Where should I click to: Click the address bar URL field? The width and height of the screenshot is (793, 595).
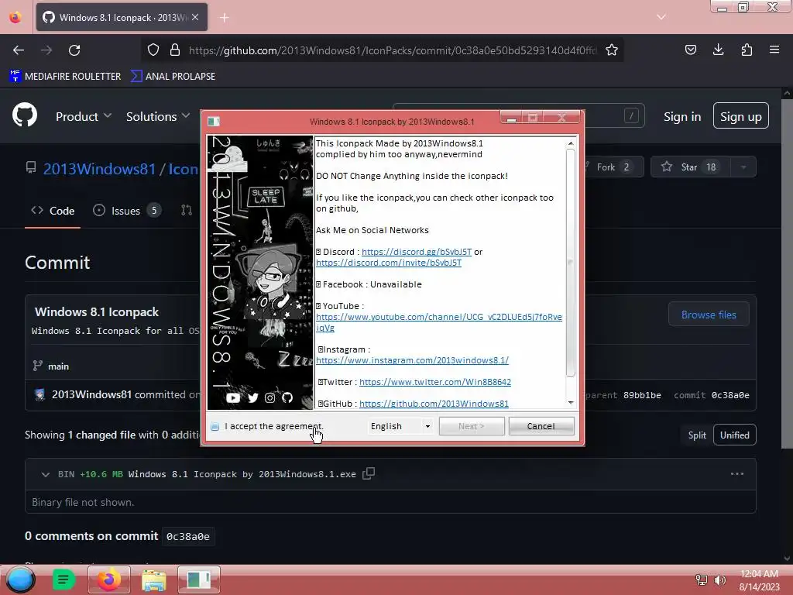click(x=393, y=50)
